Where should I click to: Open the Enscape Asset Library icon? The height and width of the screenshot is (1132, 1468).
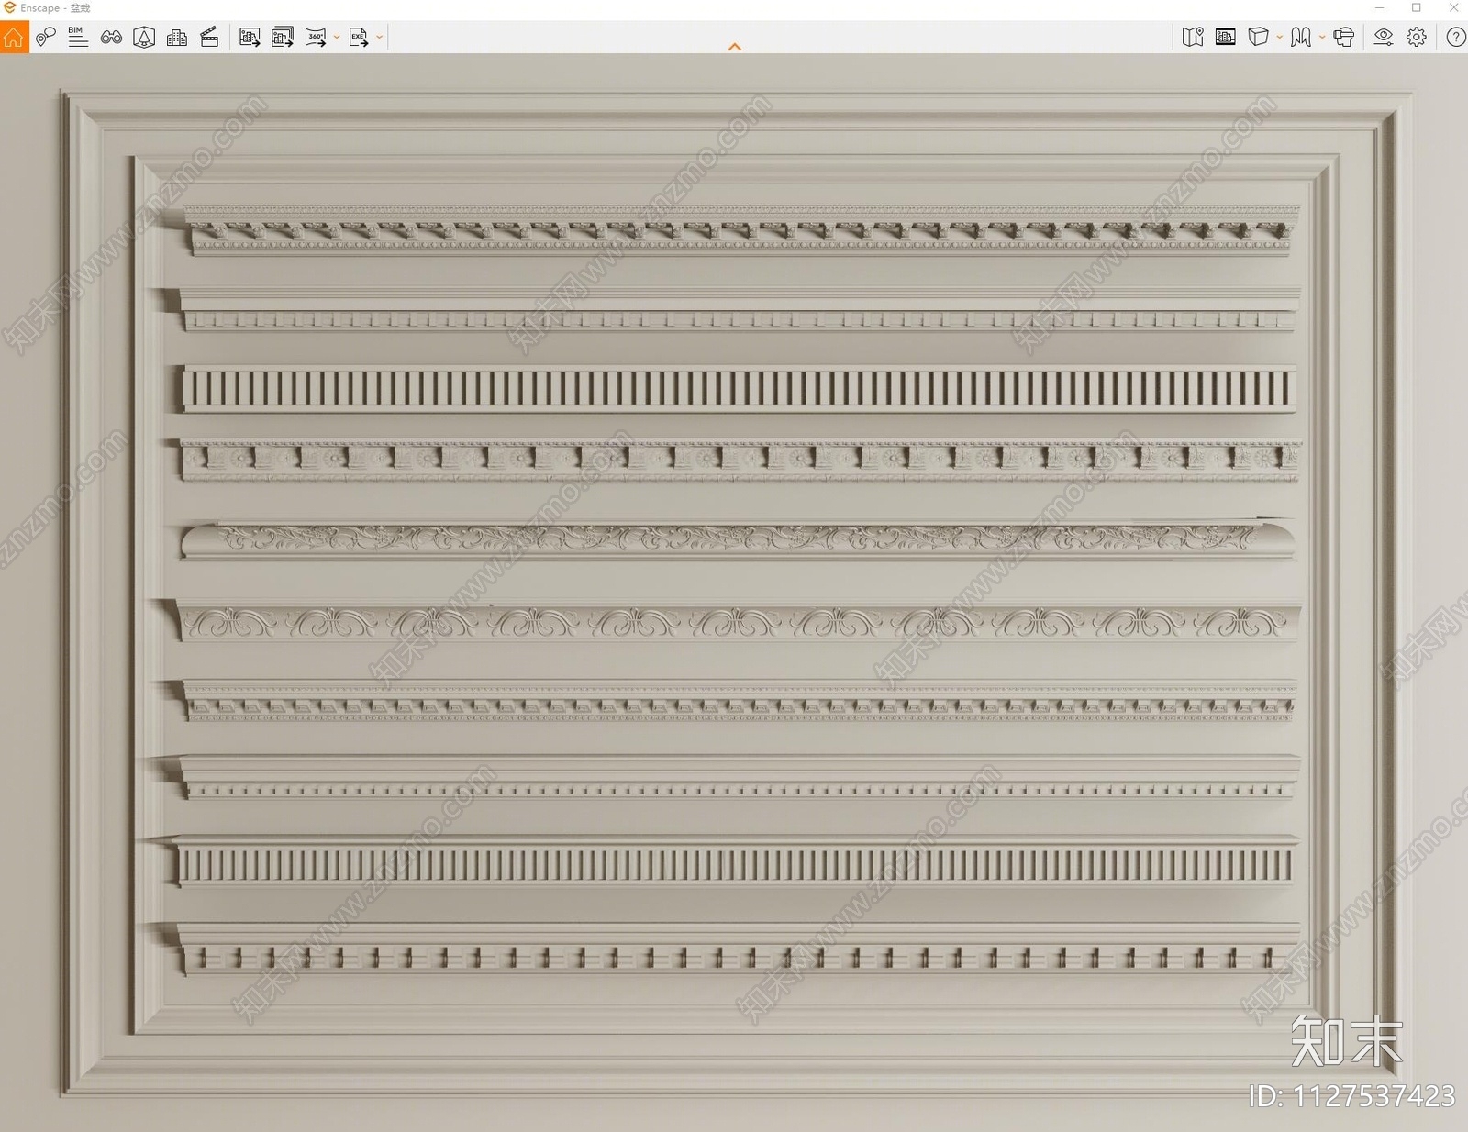144,37
